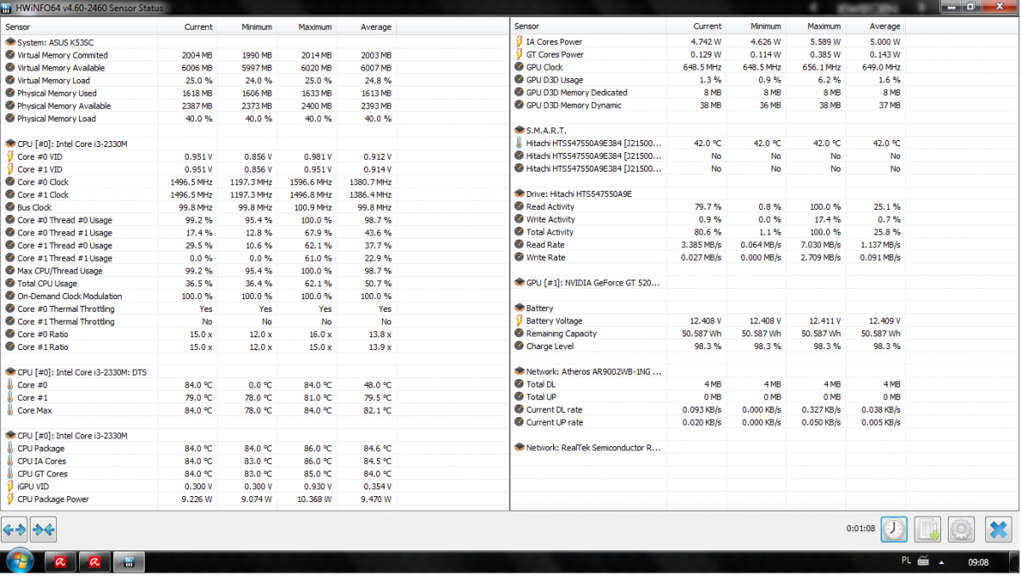The image size is (1021, 576).
Task: Select the Total Activity row
Action: coord(708,232)
